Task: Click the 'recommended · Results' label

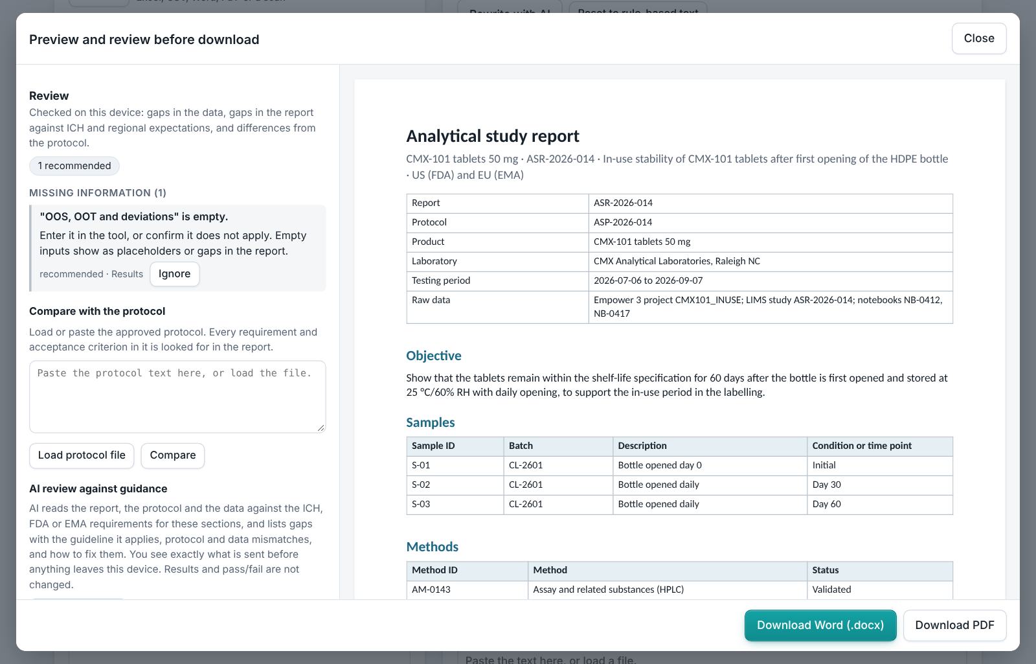Action: [91, 274]
